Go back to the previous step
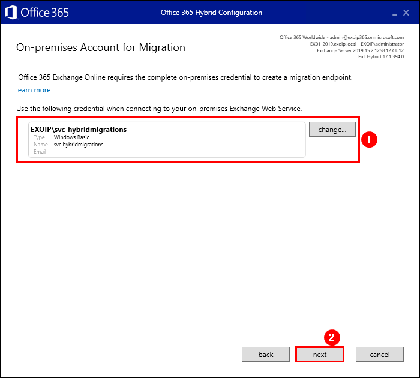The height and width of the screenshot is (378, 420). point(266,355)
